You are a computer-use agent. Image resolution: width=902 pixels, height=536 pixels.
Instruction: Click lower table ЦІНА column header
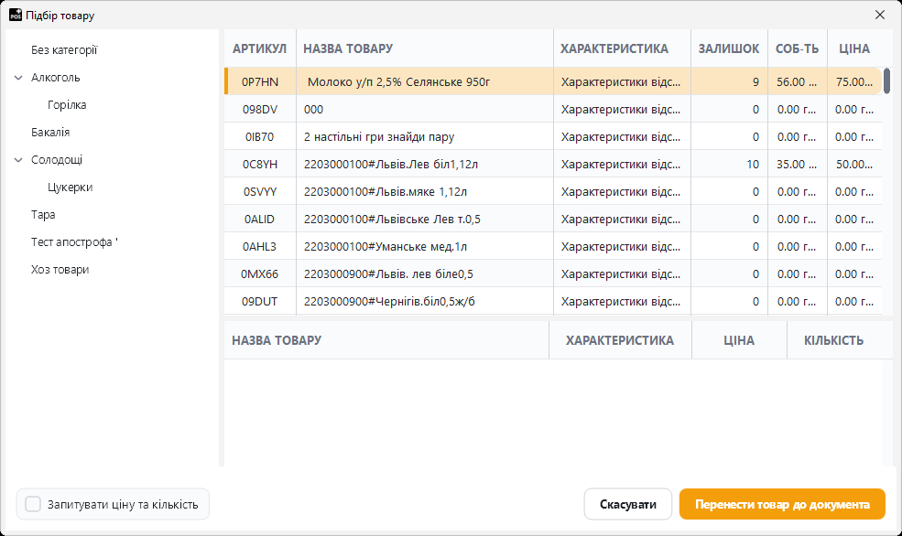[x=739, y=340]
